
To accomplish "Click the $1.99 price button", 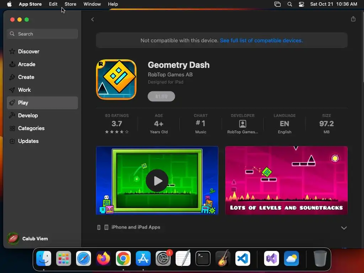I will tap(161, 96).
